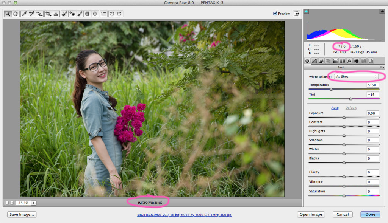388x223 pixels.
Task: Open workflow options link sRGB IEC61966-2.1
Action: tap(185, 215)
